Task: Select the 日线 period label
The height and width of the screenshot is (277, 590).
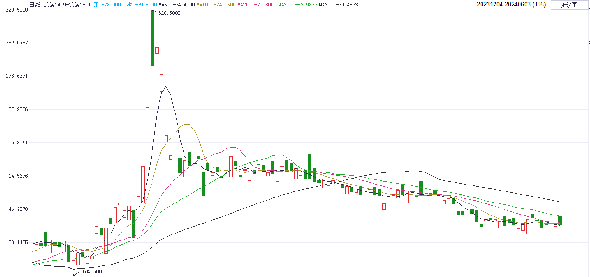Action: pos(35,5)
